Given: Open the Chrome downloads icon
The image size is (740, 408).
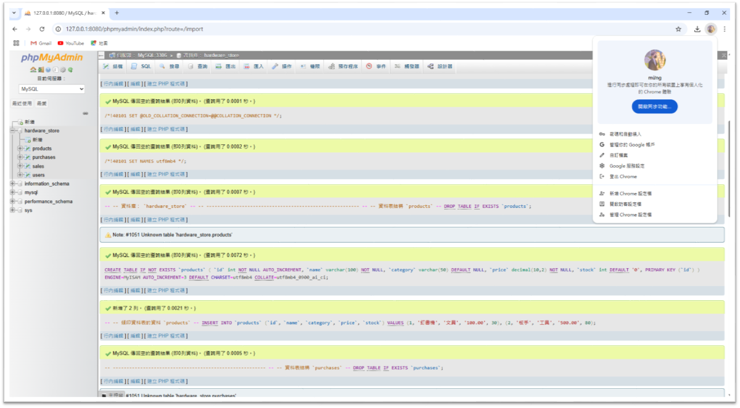Looking at the screenshot, I should click(x=697, y=29).
